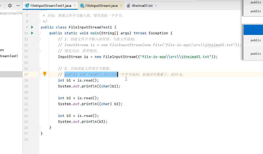Fold comment region at line 17

tap(39, 74)
